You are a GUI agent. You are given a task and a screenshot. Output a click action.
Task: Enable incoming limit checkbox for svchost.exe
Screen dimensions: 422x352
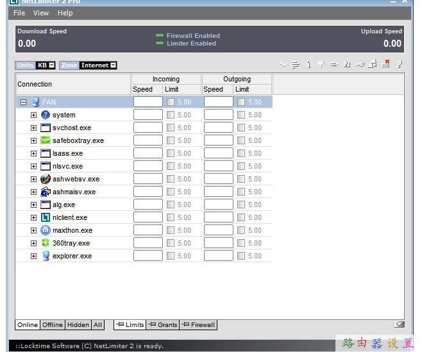(x=171, y=128)
